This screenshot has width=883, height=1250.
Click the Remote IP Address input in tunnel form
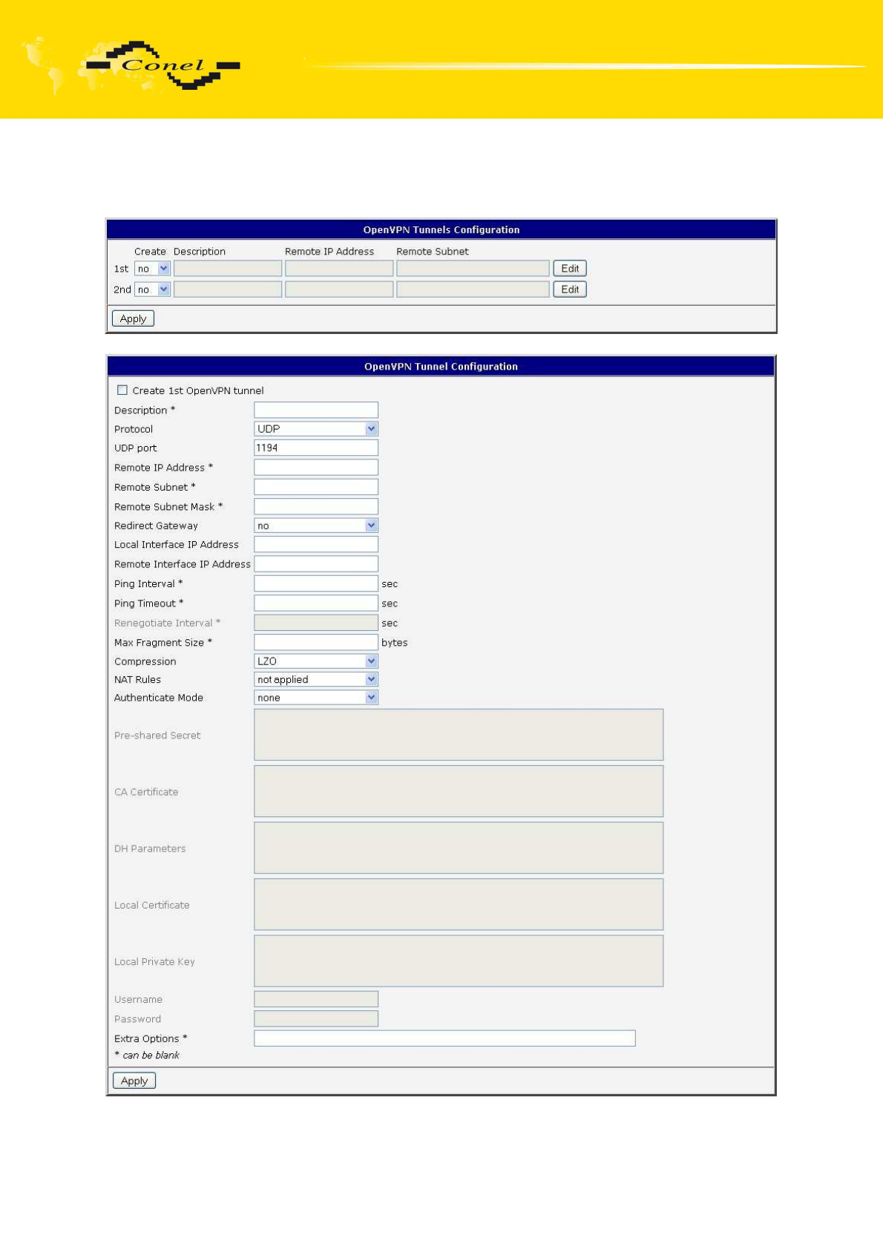pyautogui.click(x=316, y=468)
